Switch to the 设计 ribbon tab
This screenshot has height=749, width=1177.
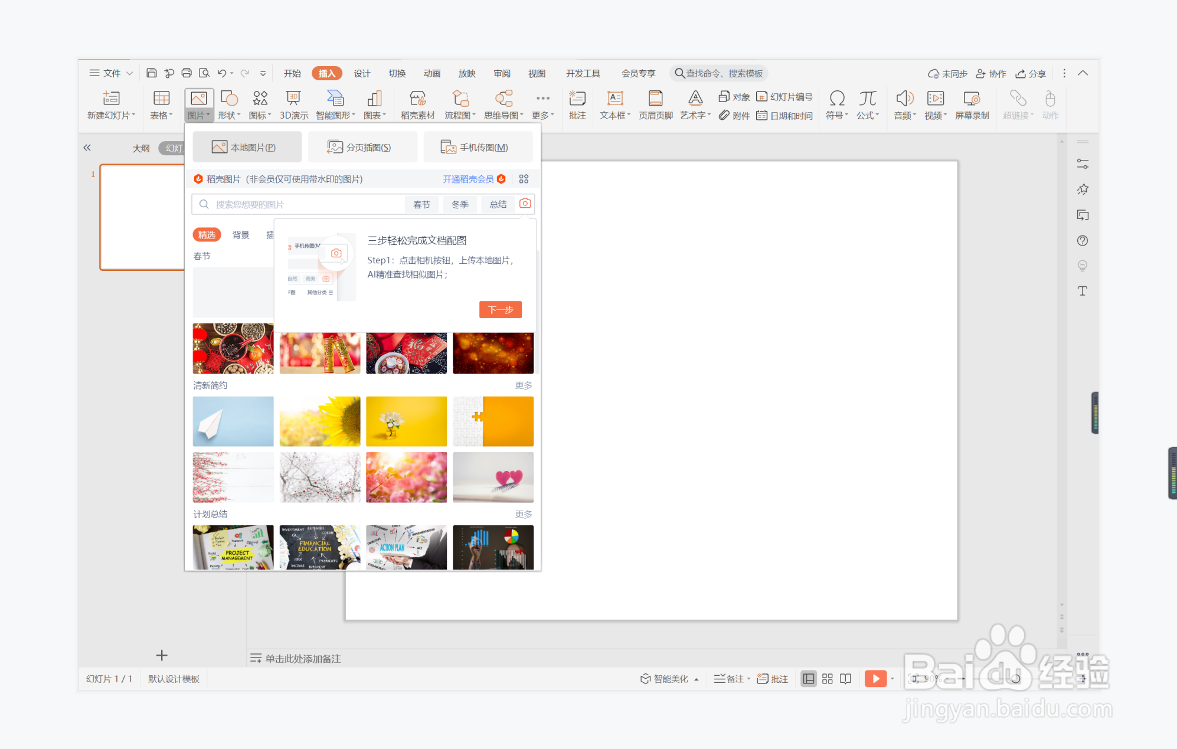click(x=362, y=73)
